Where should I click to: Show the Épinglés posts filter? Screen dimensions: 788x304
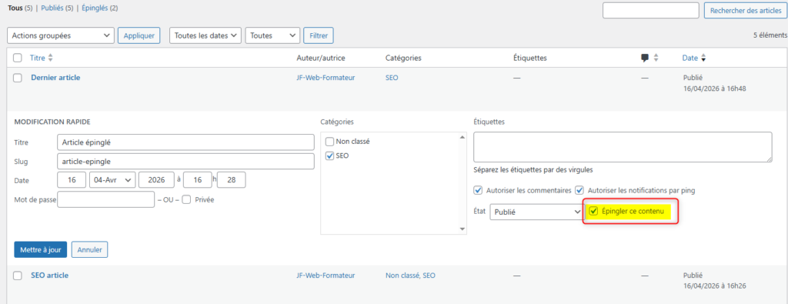pyautogui.click(x=95, y=8)
